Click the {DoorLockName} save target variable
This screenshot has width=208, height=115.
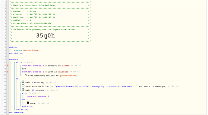click(x=69, y=76)
